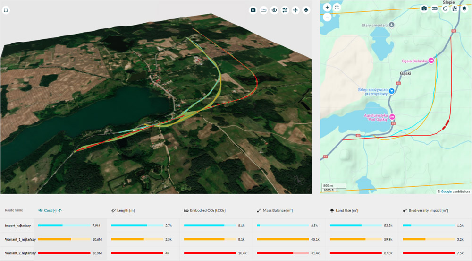The height and width of the screenshot is (261, 472).
Task: Click the Stary cmentarz marker on the map
Action: 392,25
